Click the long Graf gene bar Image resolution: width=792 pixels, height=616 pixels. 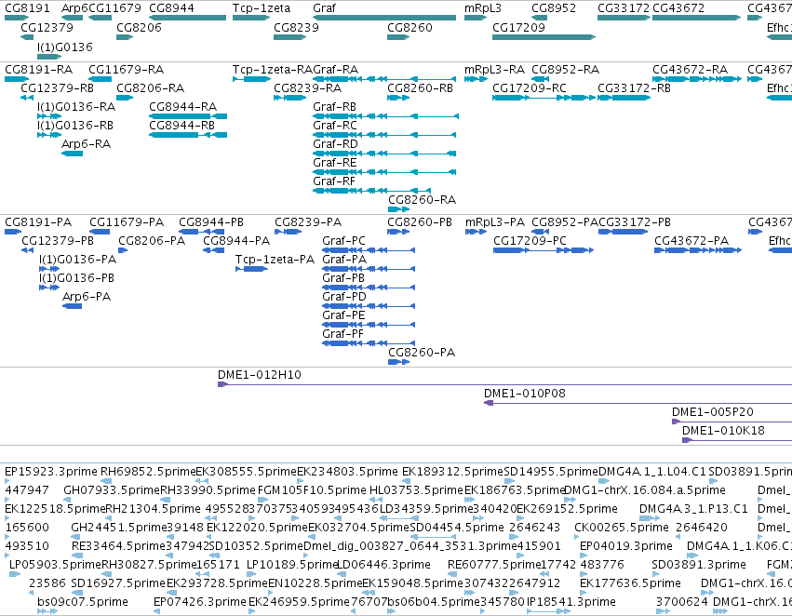(x=384, y=18)
